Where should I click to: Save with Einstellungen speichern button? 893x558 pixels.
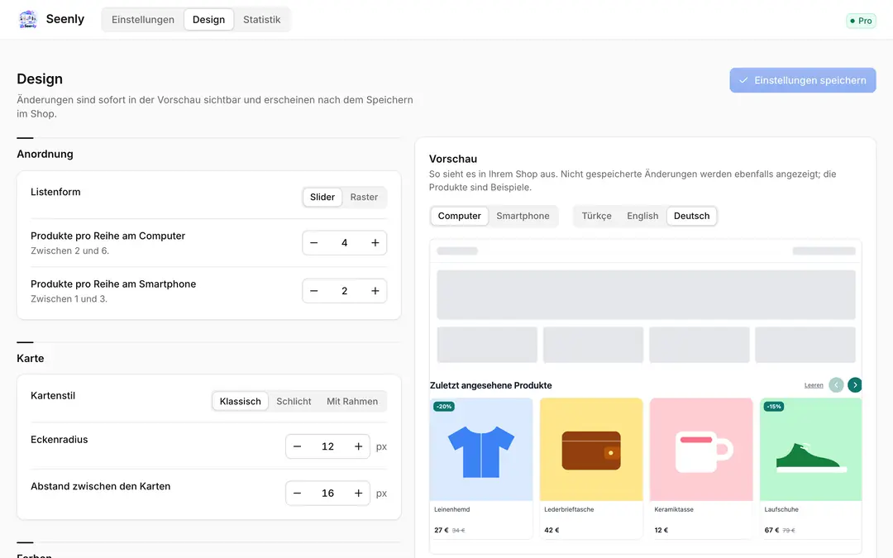pyautogui.click(x=802, y=80)
